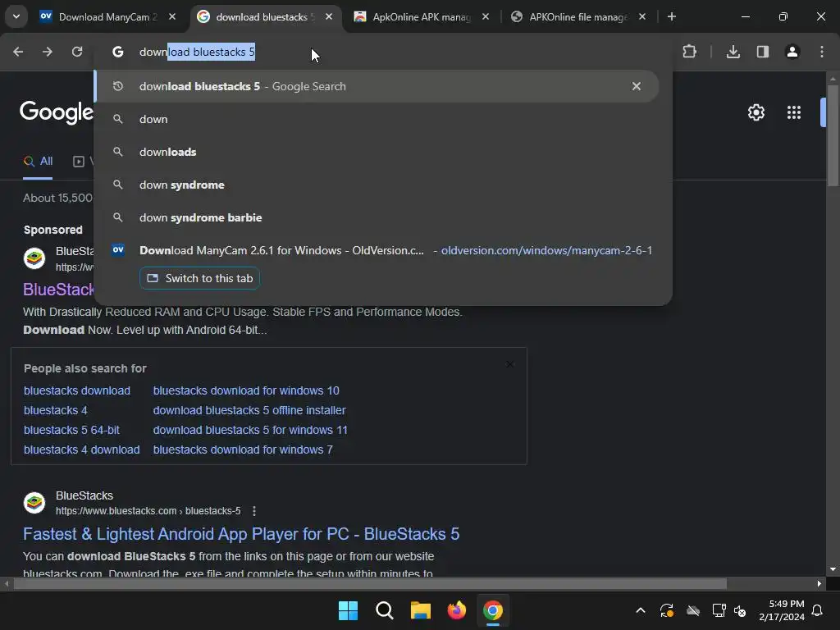
Task: Select 'download bluestacks 5' history suggestion
Action: tap(377, 86)
